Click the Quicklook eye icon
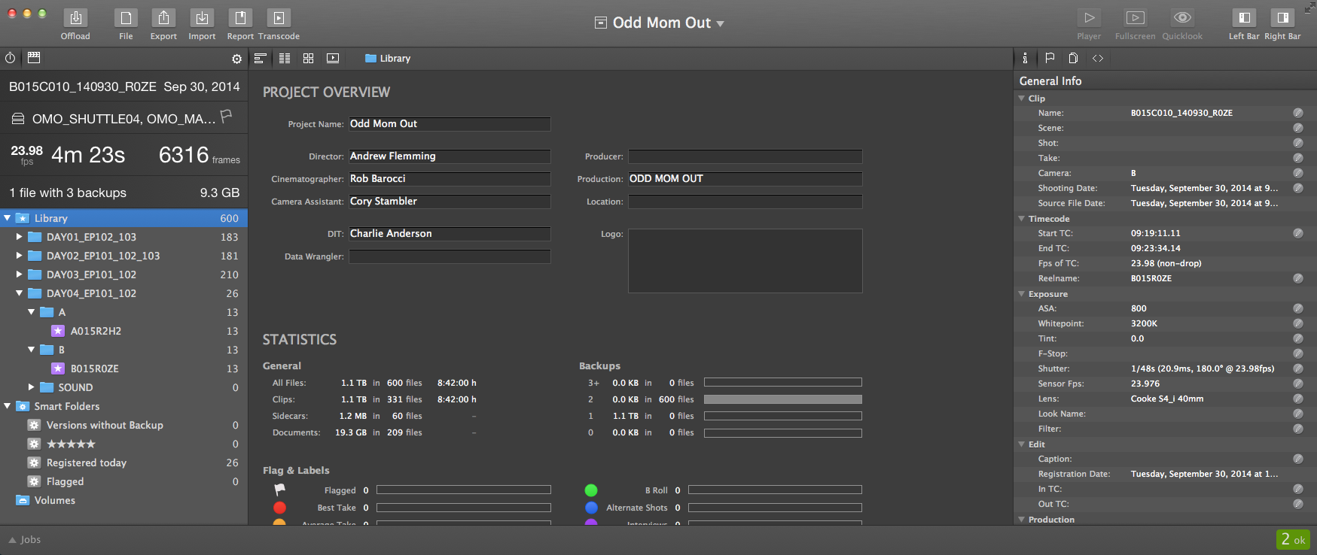Viewport: 1317px width, 555px height. pos(1182,18)
